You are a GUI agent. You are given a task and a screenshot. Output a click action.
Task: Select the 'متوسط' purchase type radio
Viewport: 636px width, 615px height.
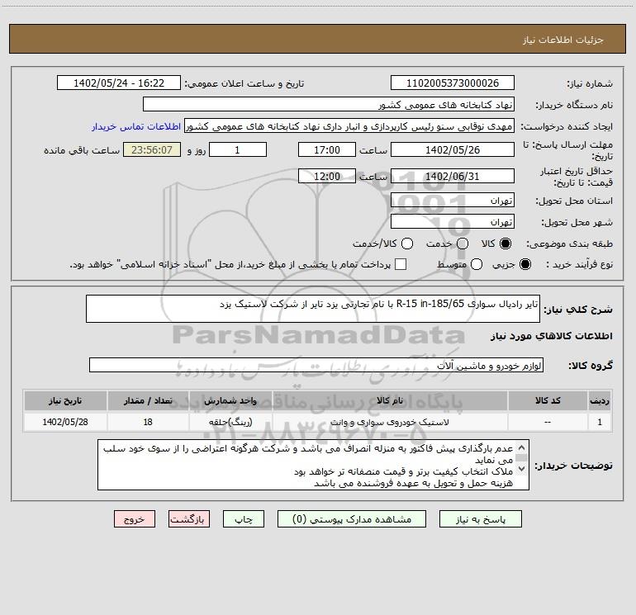tap(477, 264)
